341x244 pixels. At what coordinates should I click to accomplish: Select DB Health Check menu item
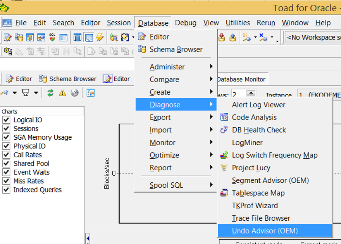pyautogui.click(x=275, y=130)
